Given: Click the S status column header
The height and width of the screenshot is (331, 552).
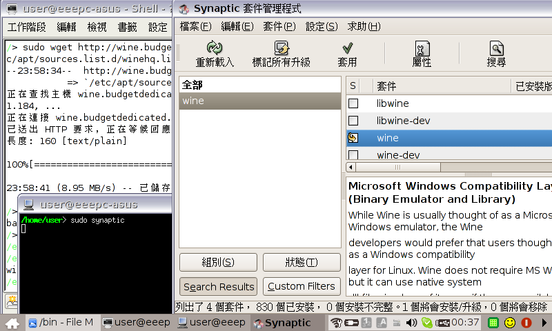Looking at the screenshot, I should (x=353, y=86).
